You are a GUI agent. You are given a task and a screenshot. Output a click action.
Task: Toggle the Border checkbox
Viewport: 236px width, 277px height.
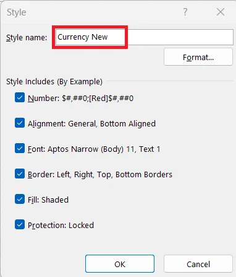[x=20, y=174]
